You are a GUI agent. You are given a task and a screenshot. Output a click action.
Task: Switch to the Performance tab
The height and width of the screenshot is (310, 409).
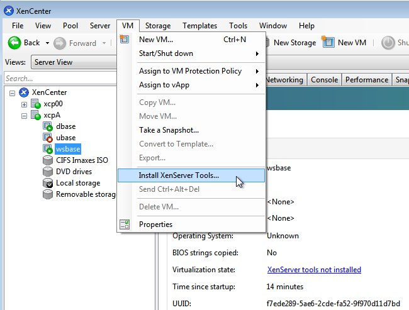pyautogui.click(x=367, y=79)
